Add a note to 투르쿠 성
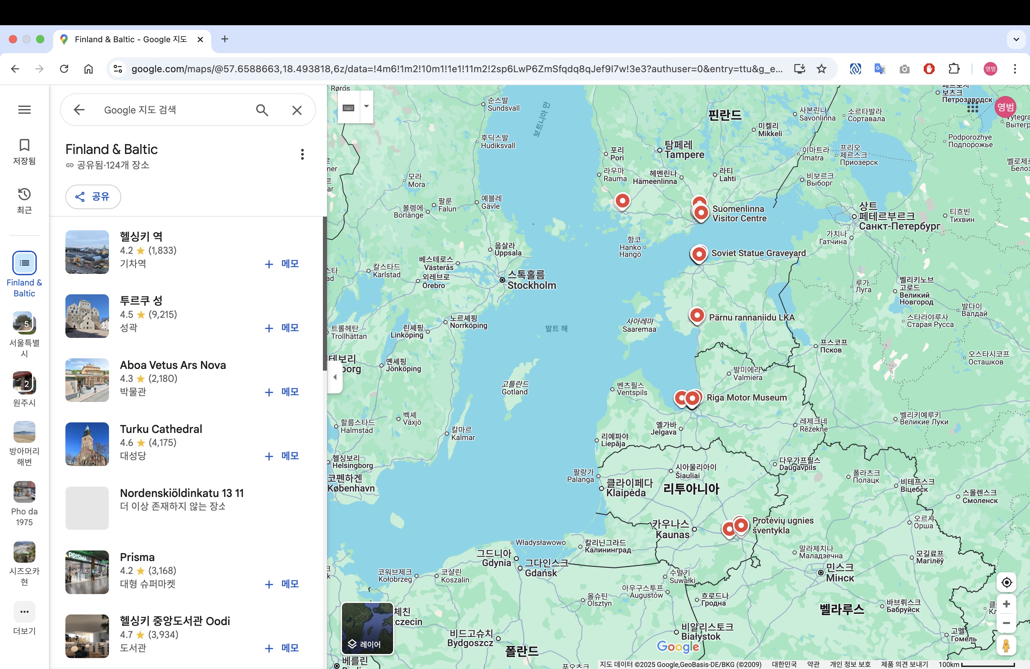Viewport: 1030px width, 669px height. [x=282, y=328]
